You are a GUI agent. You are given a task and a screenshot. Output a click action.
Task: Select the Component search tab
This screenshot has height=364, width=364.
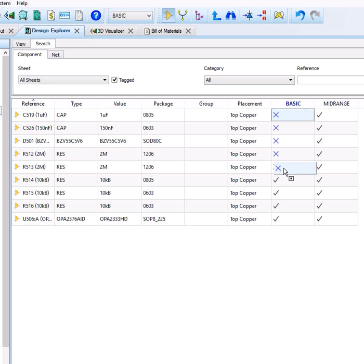click(30, 54)
